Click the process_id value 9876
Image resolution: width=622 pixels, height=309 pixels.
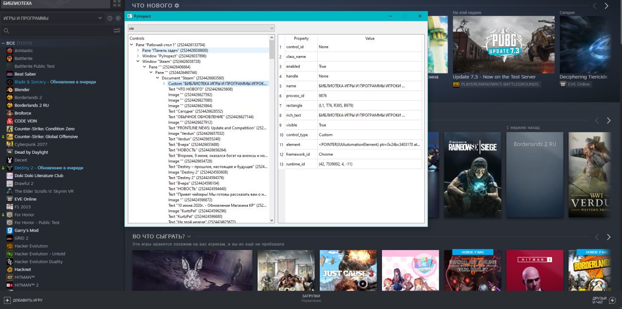click(323, 96)
